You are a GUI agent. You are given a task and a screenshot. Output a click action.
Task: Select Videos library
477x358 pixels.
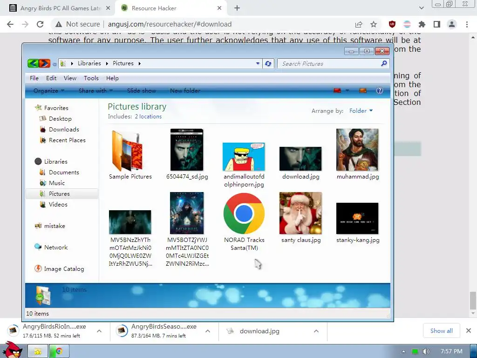pyautogui.click(x=58, y=205)
